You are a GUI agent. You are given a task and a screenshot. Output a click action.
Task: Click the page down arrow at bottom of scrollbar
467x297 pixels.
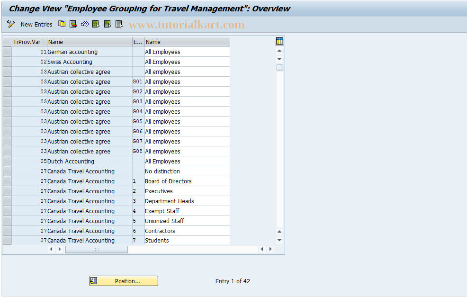(x=279, y=240)
